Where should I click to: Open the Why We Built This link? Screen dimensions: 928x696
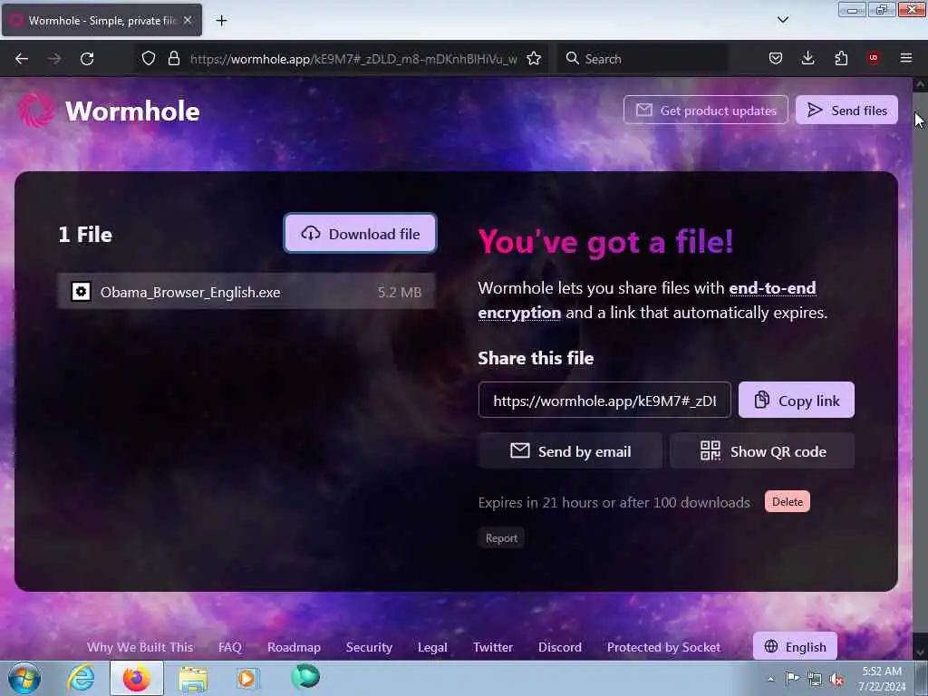(140, 647)
